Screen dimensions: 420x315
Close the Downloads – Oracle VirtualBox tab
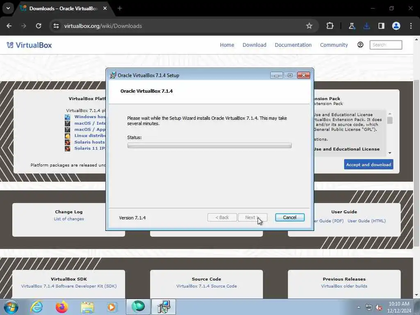coord(105,8)
